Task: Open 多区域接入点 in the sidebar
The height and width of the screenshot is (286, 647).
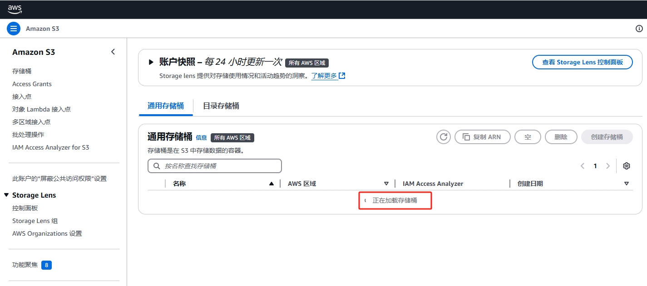Action: pyautogui.click(x=31, y=122)
